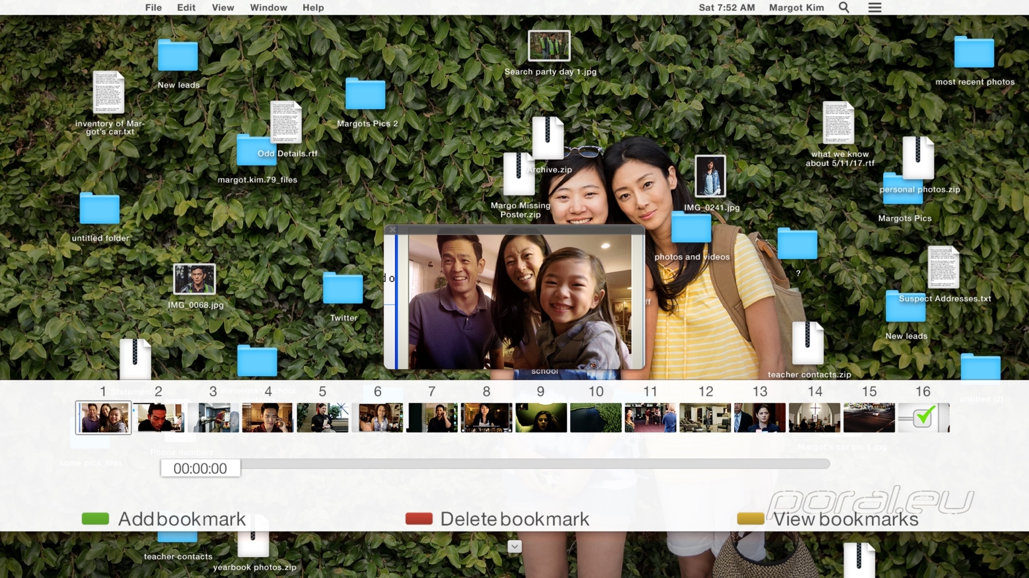The height and width of the screenshot is (578, 1029).
Task: Jump to chapter 15 thumbnail
Action: (x=869, y=418)
